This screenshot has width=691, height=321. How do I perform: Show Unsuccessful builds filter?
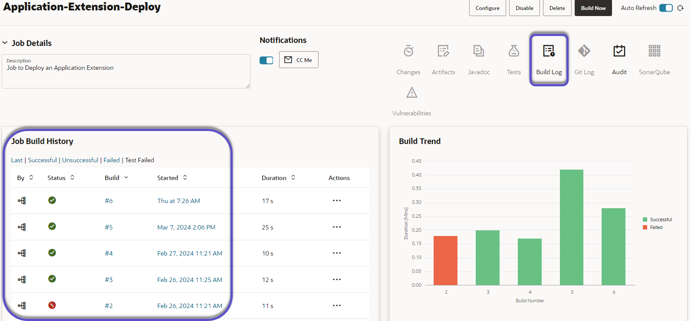tap(80, 160)
